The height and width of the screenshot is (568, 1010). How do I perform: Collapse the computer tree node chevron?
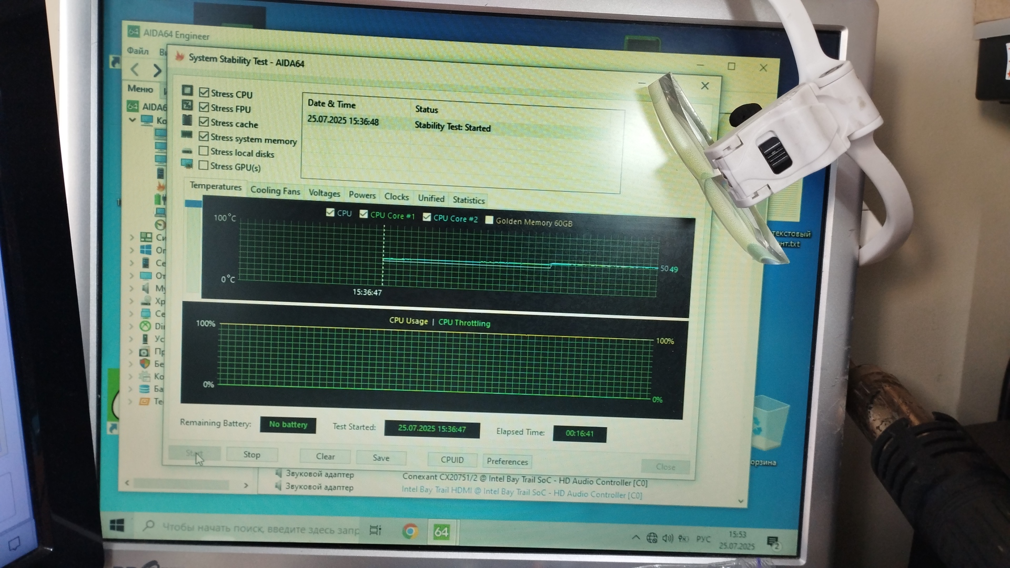pos(133,120)
